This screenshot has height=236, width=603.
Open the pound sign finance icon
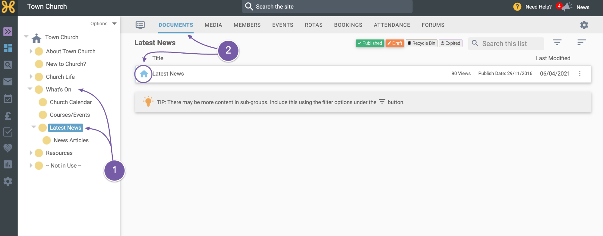[x=8, y=116]
